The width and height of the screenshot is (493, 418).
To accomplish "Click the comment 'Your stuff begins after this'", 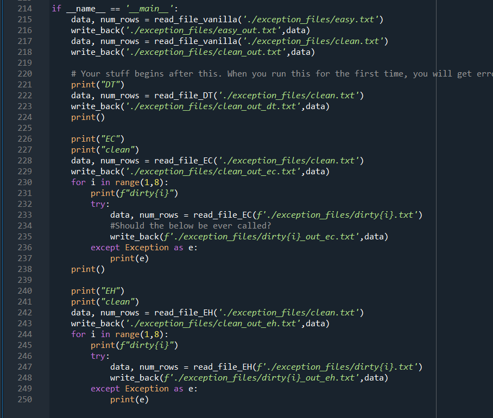I will pos(147,73).
